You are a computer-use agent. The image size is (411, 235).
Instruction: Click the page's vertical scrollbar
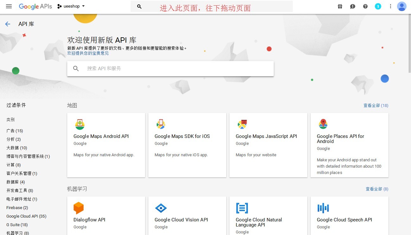pos(409,43)
